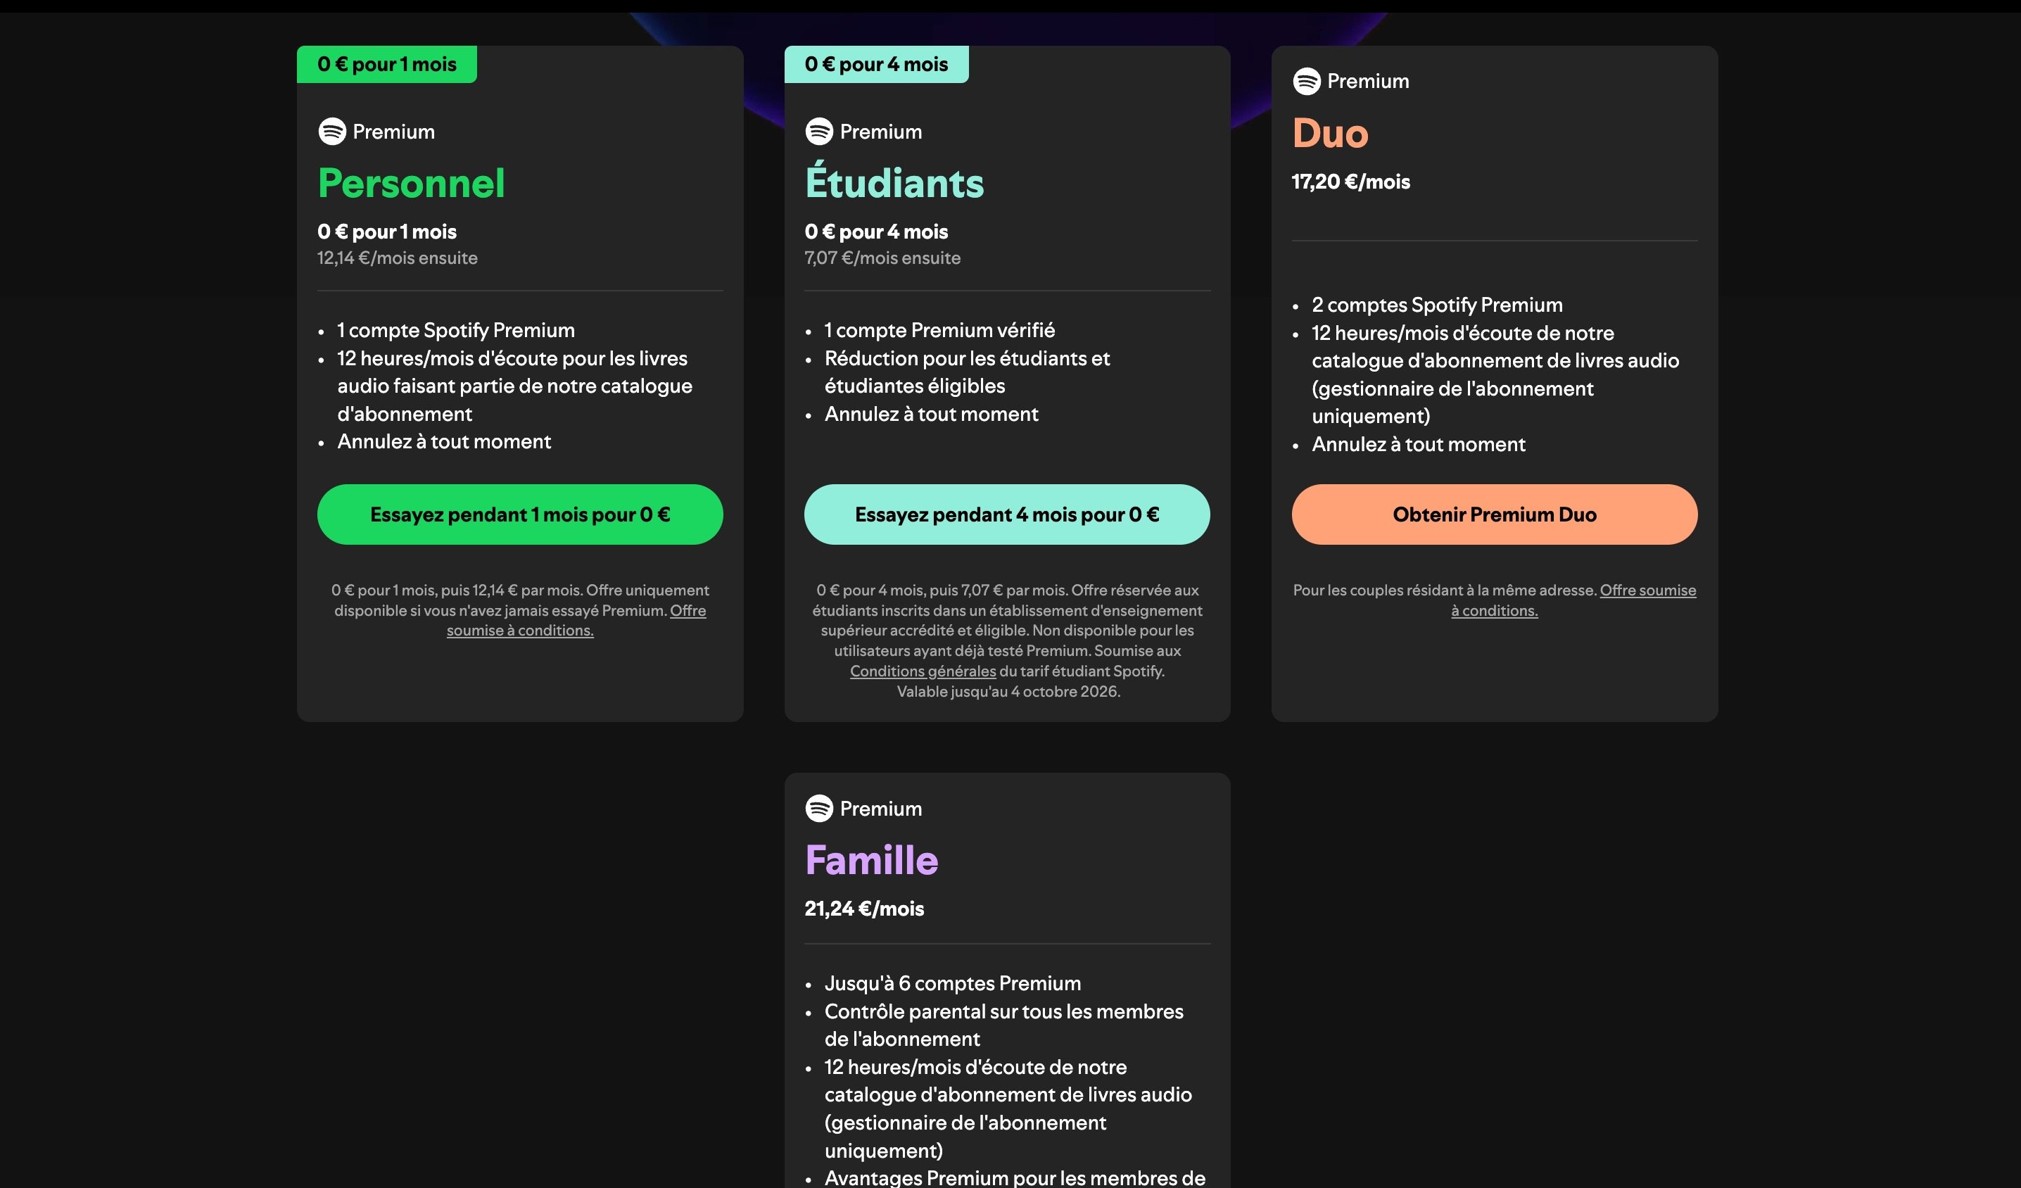Click Obtenir Premium Duo button
Screen dimensions: 2021x1188
(1494, 514)
